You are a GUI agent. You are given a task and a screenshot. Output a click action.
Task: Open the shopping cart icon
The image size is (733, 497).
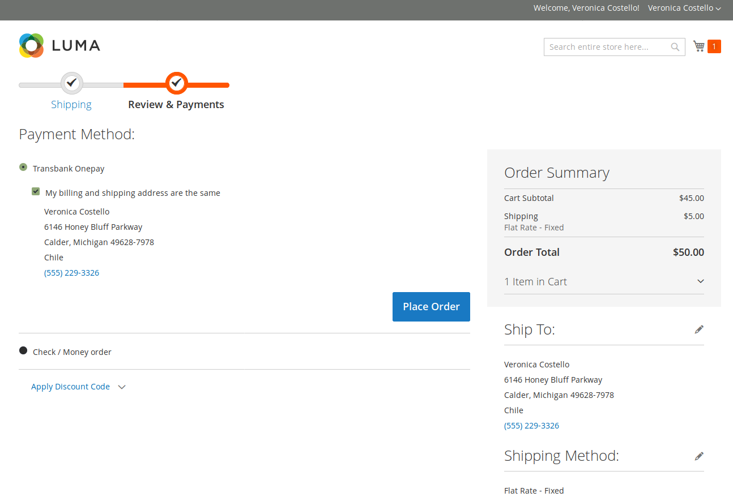[699, 46]
